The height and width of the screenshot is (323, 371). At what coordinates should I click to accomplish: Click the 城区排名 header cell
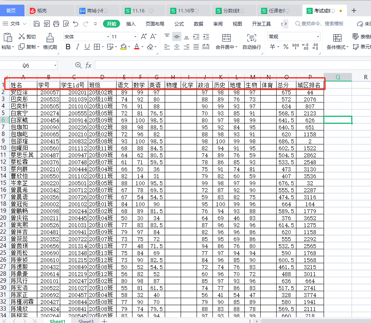310,85
